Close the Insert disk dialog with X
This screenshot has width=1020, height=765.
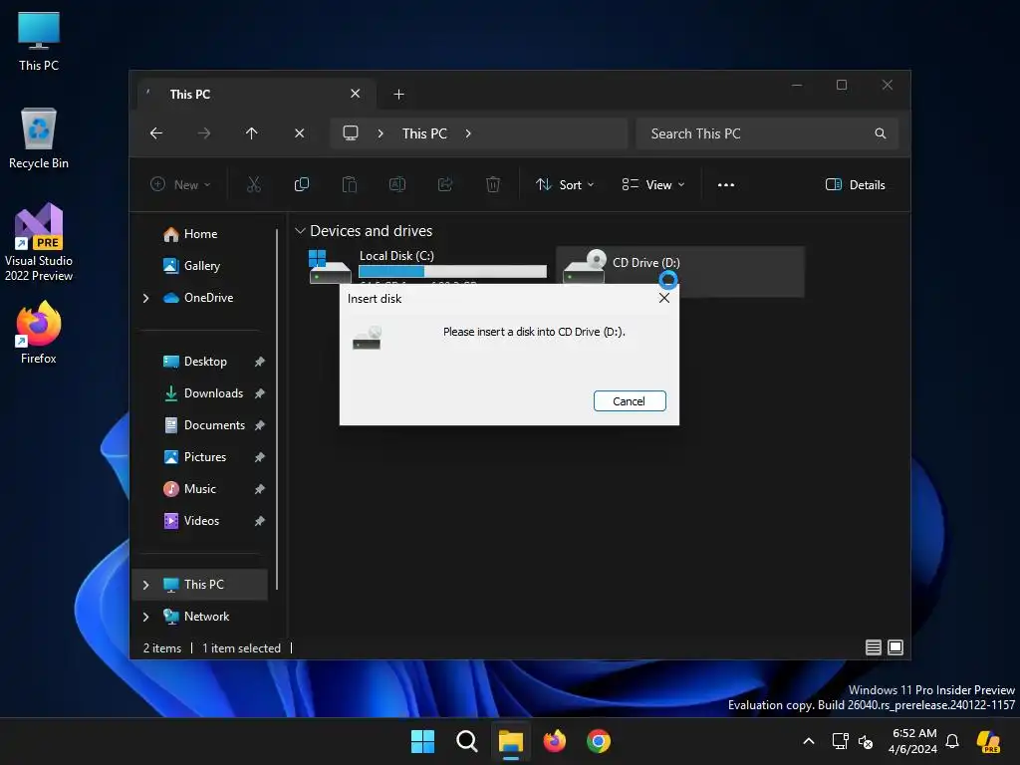tap(663, 298)
